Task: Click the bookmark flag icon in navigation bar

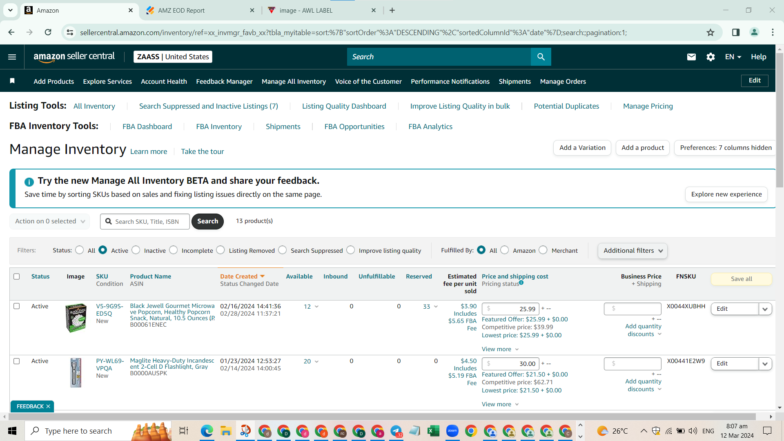Action: coord(12,81)
